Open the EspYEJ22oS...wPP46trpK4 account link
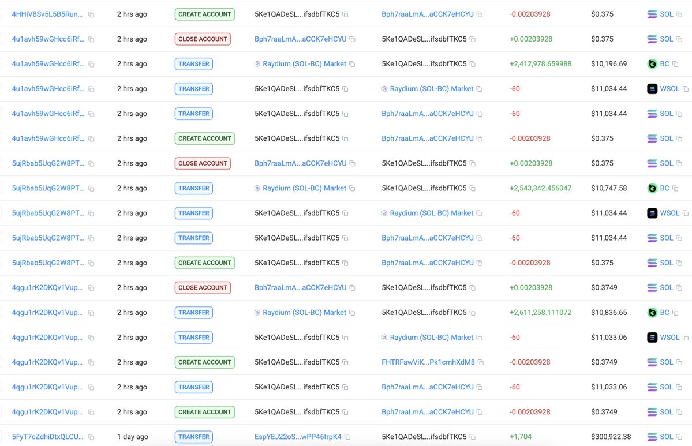 (x=298, y=437)
